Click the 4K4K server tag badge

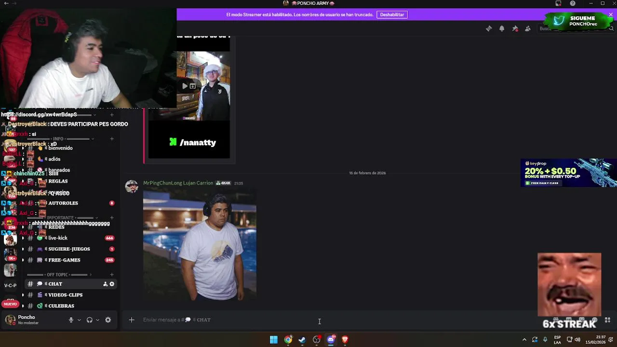(x=223, y=183)
